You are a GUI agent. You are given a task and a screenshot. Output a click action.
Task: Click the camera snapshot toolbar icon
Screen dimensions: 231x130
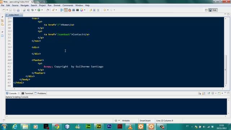[74, 10]
